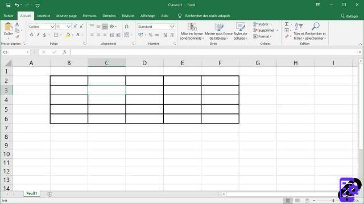Select column D header
This screenshot has width=364, height=204.
pos(144,63)
